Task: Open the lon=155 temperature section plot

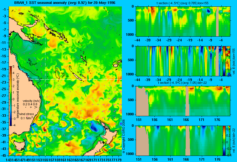Action: pyautogui.click(x=183, y=21)
